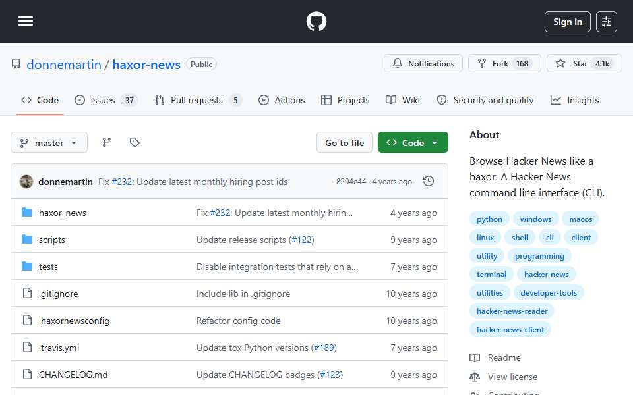
Task: Open 'Include lib in .gitignore' commit message
Action: (243, 294)
